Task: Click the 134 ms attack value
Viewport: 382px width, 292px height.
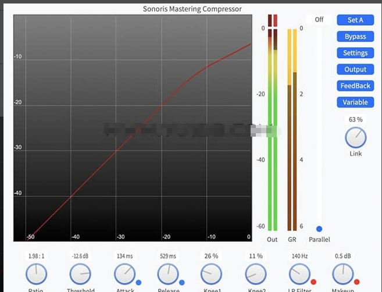Action: tap(125, 256)
